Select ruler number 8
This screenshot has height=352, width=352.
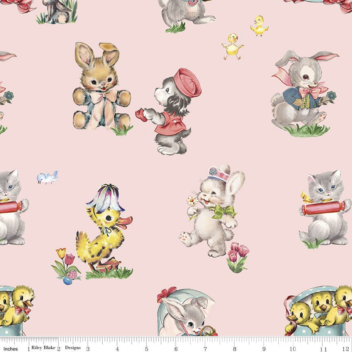[235, 349]
